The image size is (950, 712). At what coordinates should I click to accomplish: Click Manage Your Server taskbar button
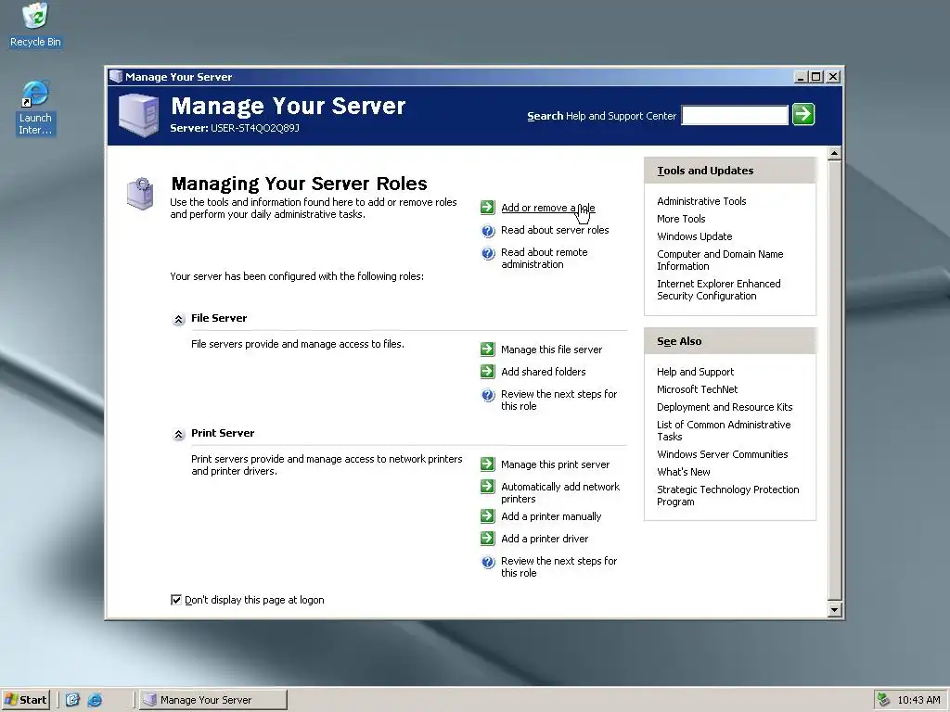213,700
